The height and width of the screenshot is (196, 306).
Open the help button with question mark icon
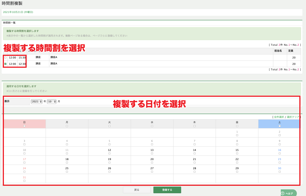coord(289,193)
